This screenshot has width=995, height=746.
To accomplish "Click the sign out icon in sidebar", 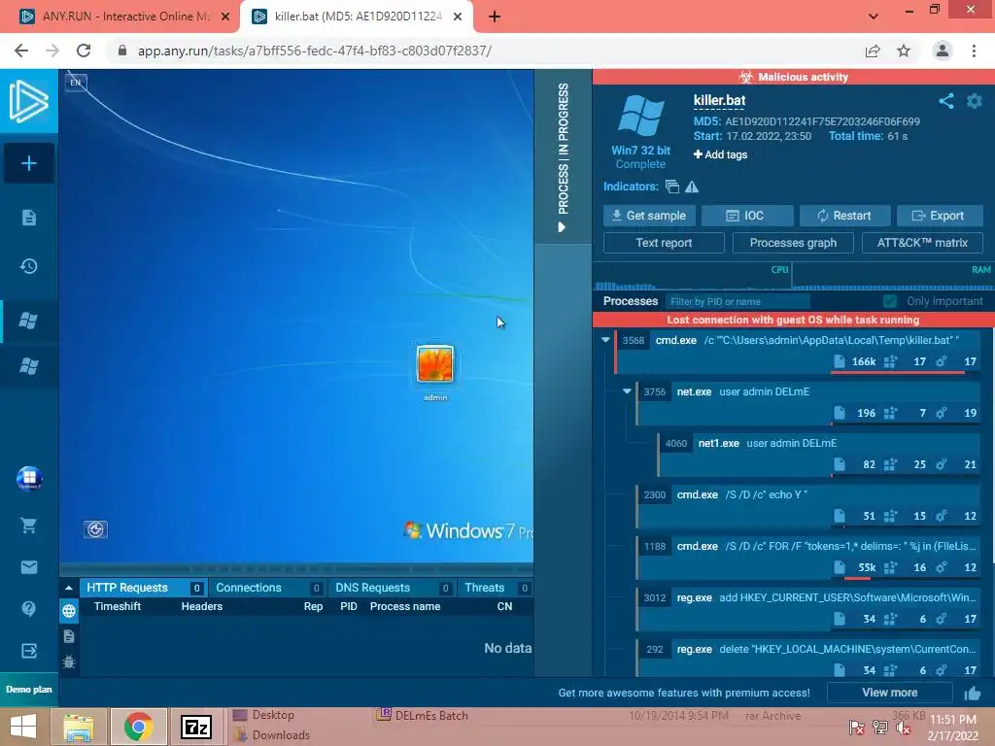I will [28, 651].
